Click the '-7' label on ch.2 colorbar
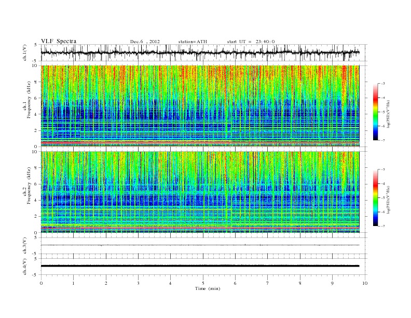Image resolution: width=411 pixels, height=318 pixels. [383, 226]
